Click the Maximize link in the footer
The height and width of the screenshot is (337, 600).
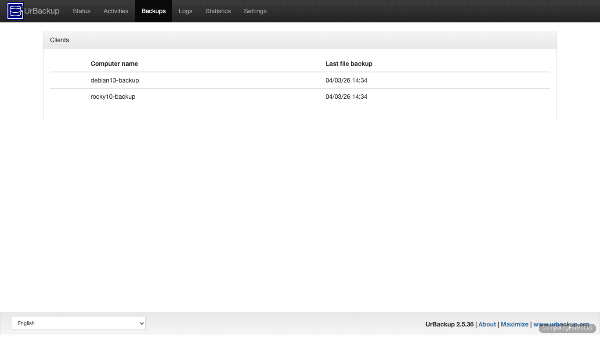(514, 324)
